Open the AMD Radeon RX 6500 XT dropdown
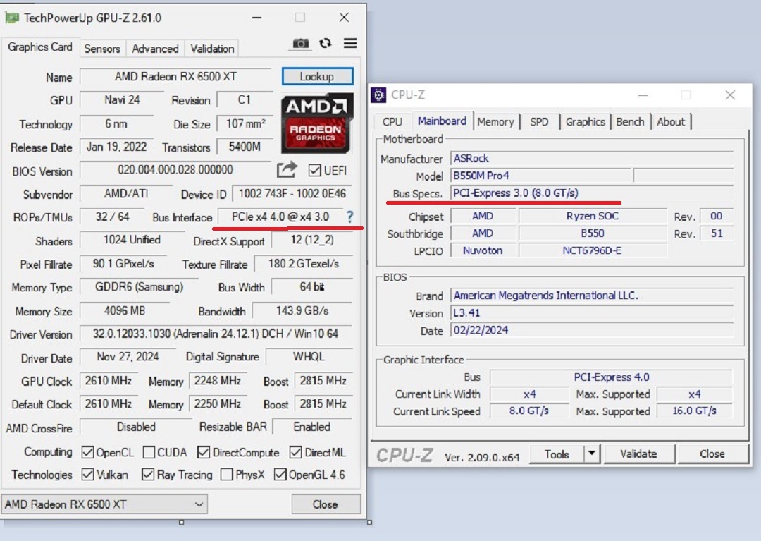761x541 pixels. click(x=104, y=504)
